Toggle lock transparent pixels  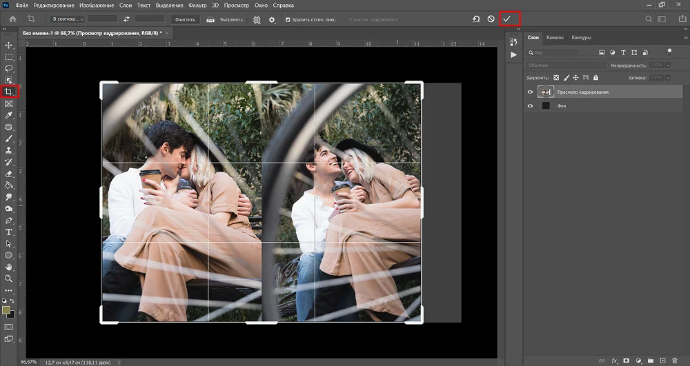[x=556, y=78]
